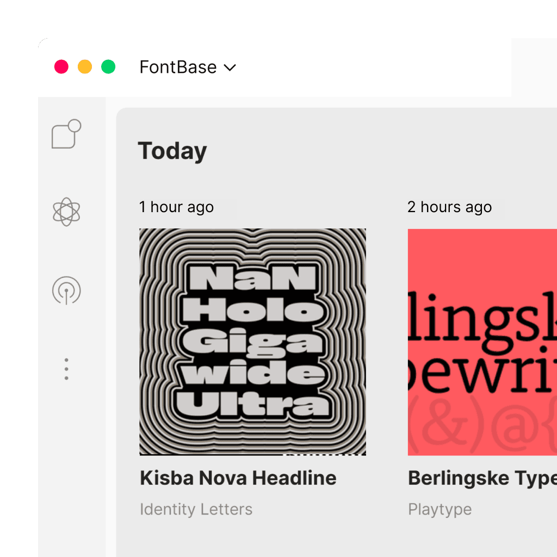
Task: Open the NaN Holo Gigawide Ultra thumbnail
Action: [252, 342]
